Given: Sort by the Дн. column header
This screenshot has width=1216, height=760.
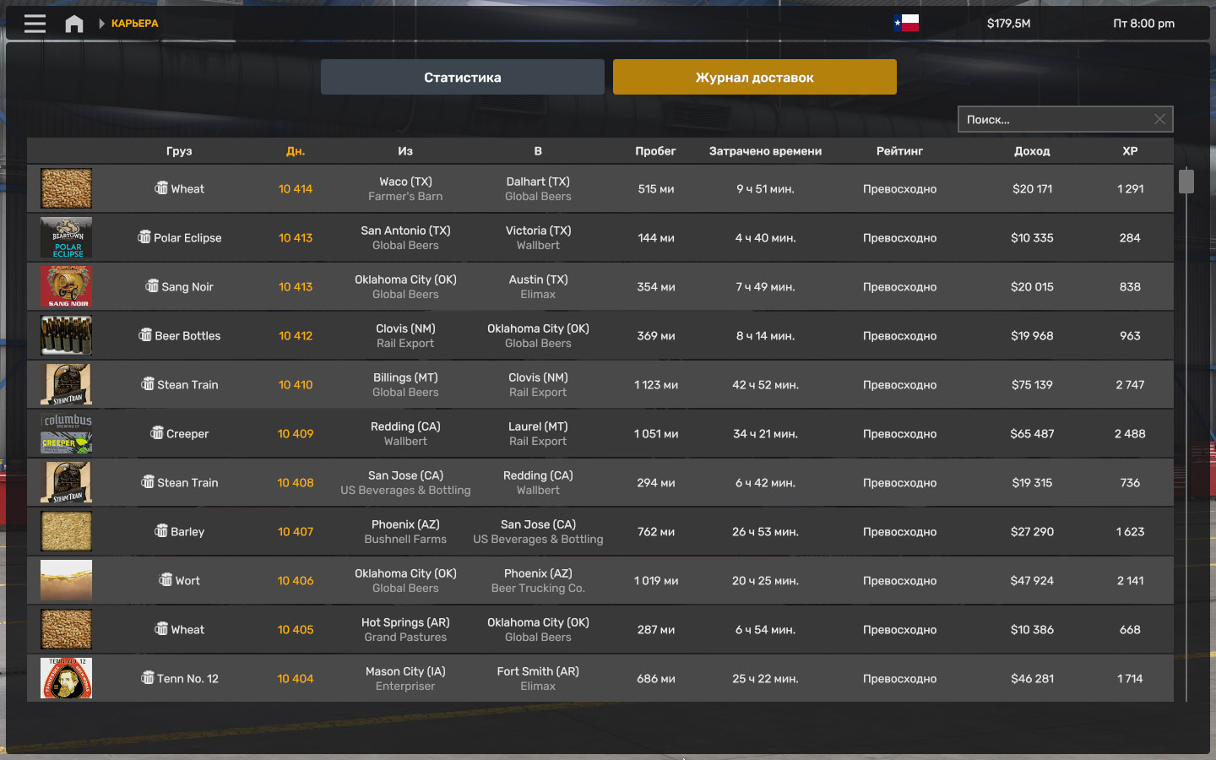Looking at the screenshot, I should [296, 151].
